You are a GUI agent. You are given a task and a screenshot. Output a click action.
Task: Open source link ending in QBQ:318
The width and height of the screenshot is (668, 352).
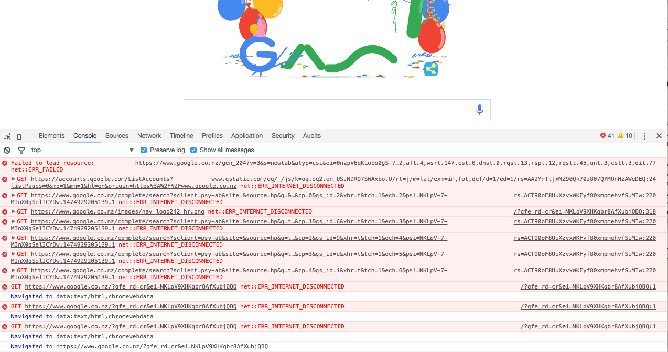click(585, 212)
